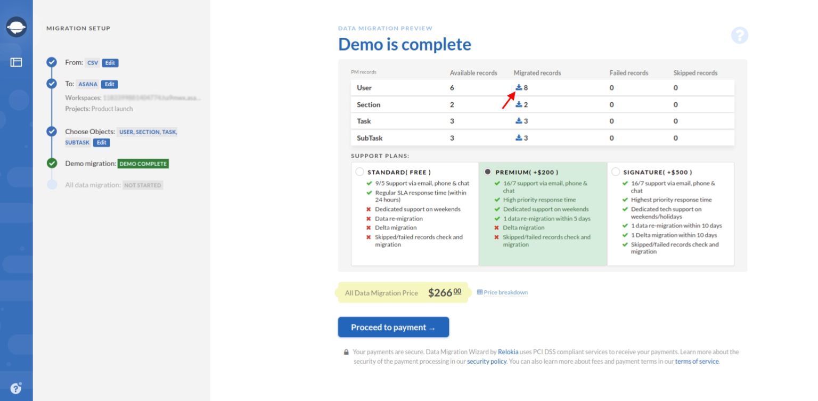
Task: Open the security policy link
Action: [486, 361]
